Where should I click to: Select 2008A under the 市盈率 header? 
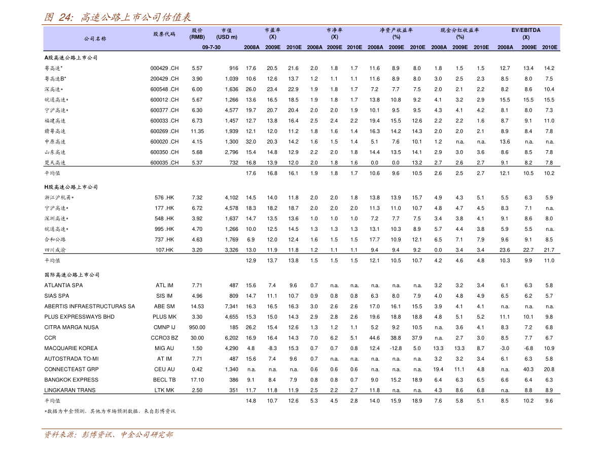(x=252, y=47)
